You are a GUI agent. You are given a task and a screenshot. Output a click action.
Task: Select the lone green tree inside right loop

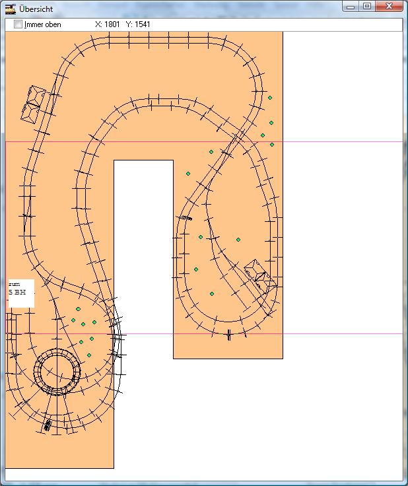tap(238, 240)
